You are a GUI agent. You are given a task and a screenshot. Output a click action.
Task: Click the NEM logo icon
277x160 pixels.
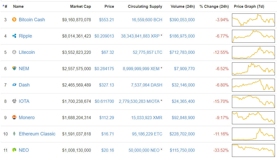coord(14,69)
